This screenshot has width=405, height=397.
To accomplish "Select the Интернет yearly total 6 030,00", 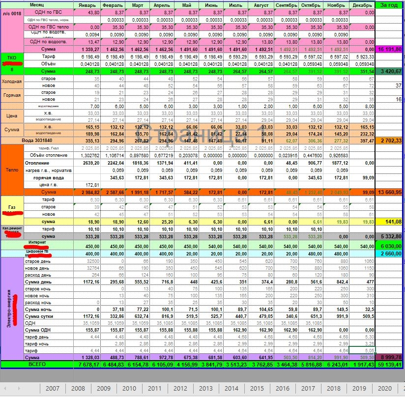I will click(389, 246).
